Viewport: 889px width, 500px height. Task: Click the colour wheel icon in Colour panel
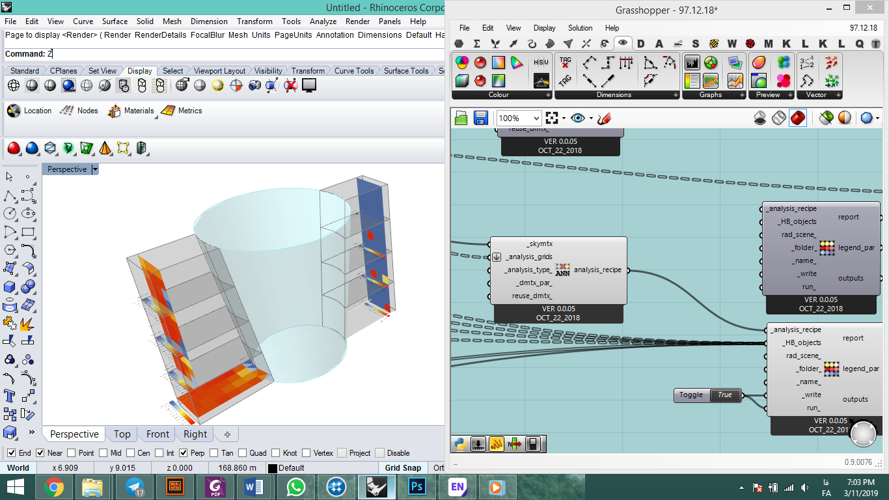(x=462, y=62)
